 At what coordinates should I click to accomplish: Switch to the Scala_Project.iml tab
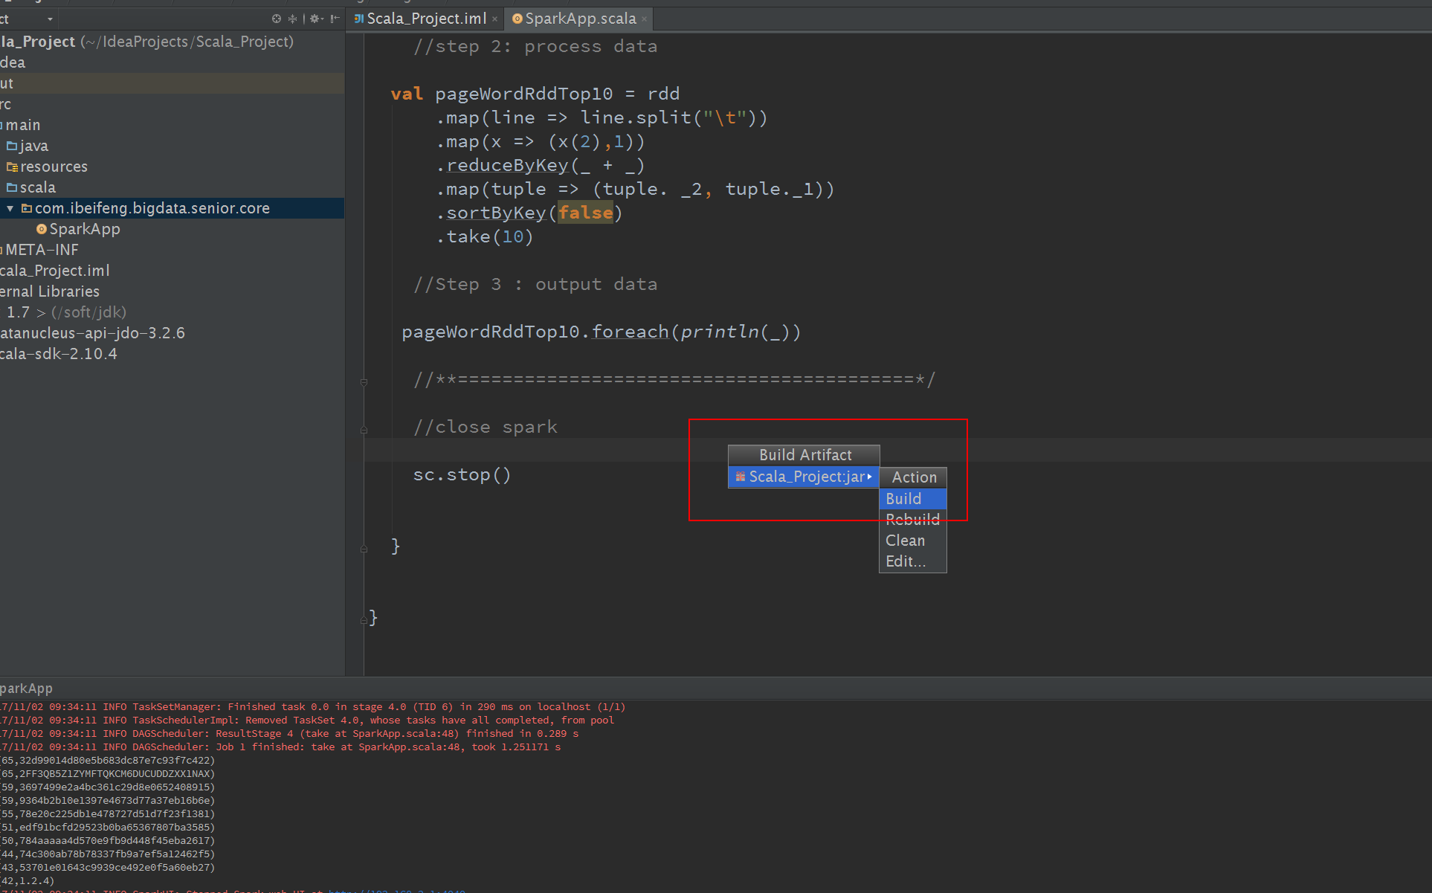pos(426,19)
